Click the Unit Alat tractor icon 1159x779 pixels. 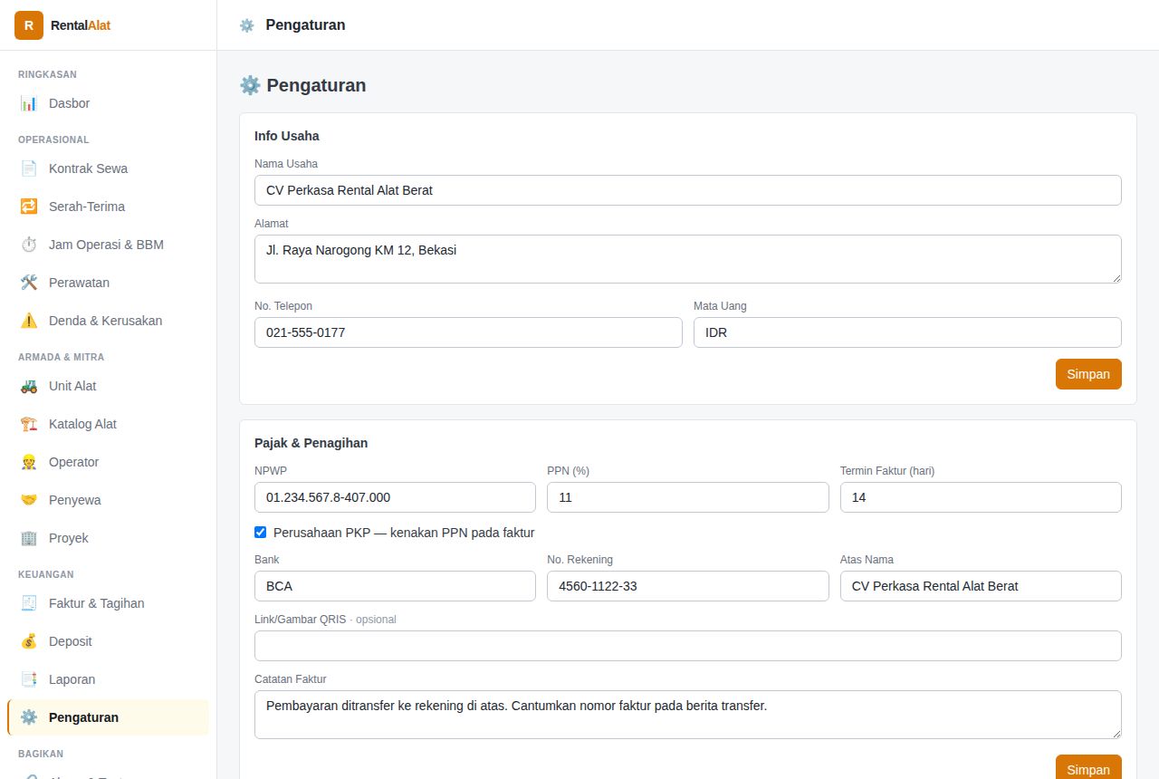pyautogui.click(x=29, y=386)
